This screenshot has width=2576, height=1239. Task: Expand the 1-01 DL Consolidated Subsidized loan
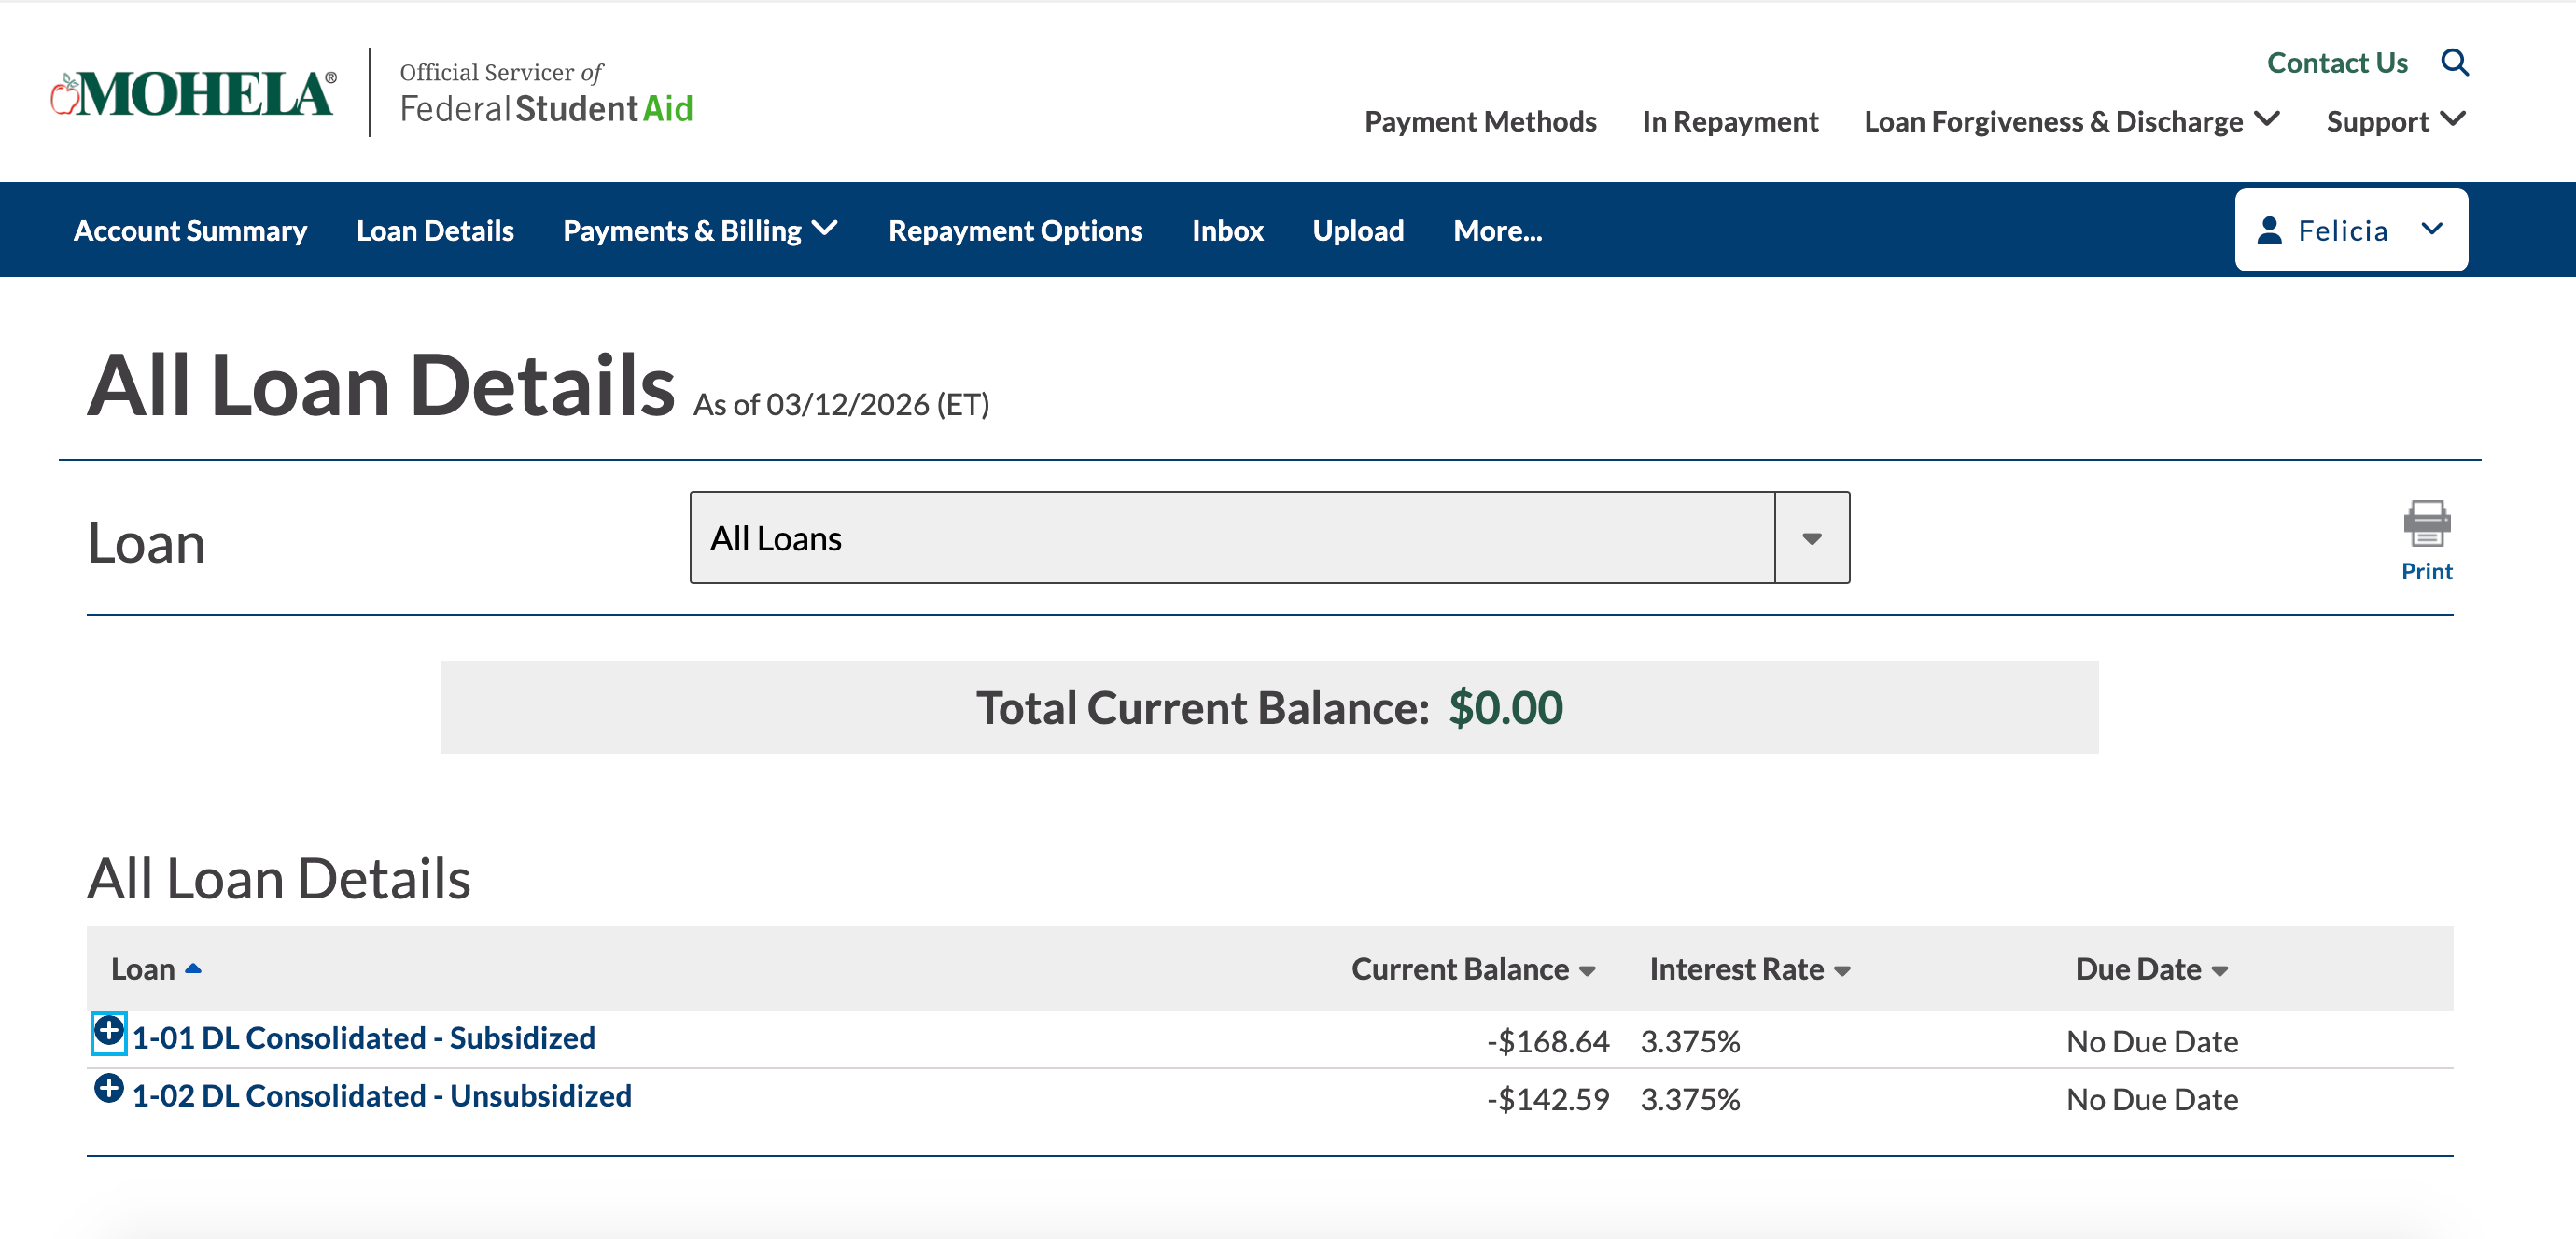(108, 1031)
